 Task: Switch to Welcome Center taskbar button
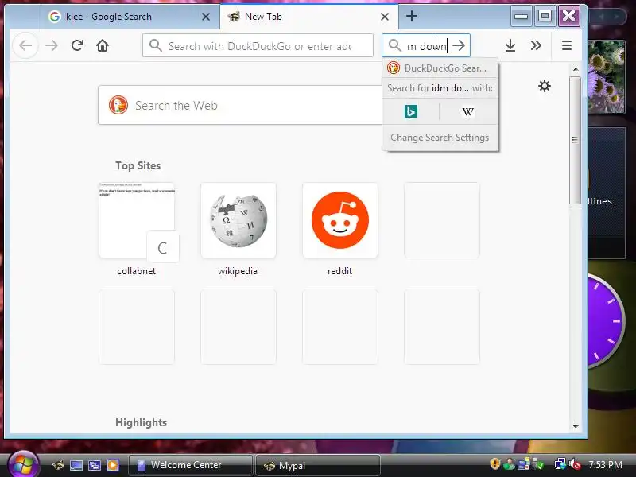(x=191, y=465)
